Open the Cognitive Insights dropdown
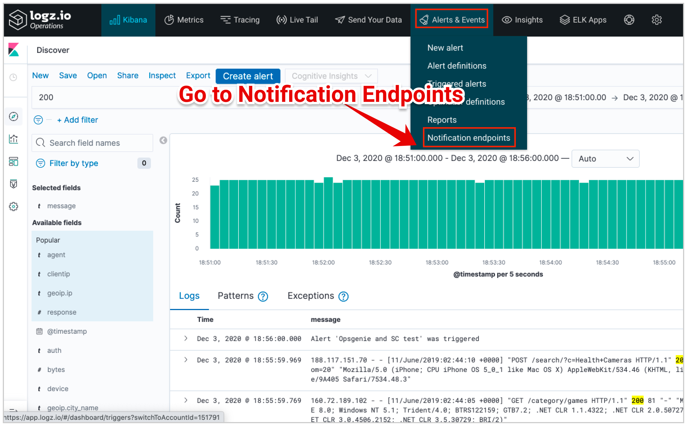 [x=331, y=76]
